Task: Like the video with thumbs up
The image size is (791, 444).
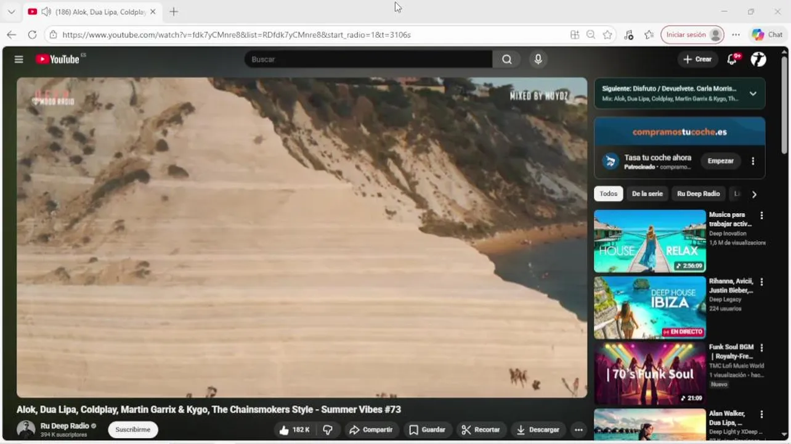Action: tap(294, 430)
